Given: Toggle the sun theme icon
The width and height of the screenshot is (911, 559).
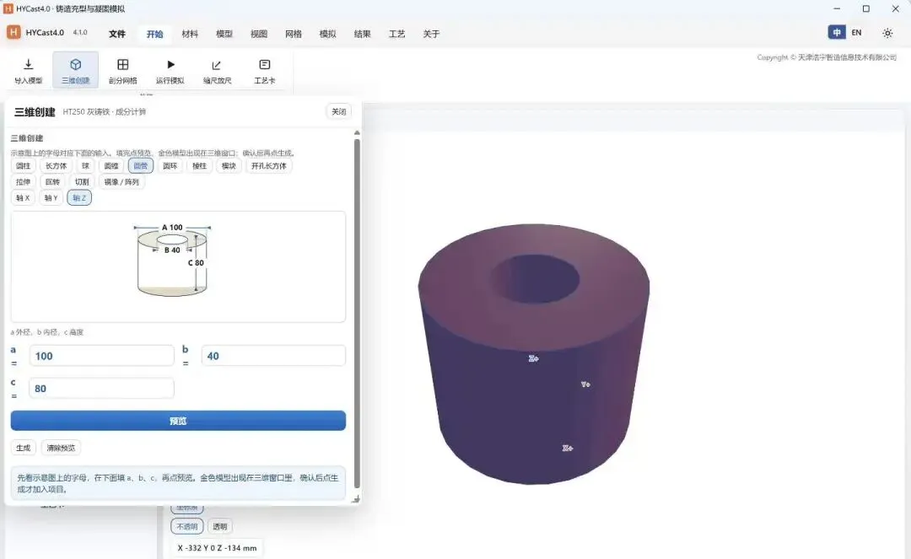Looking at the screenshot, I should [887, 33].
